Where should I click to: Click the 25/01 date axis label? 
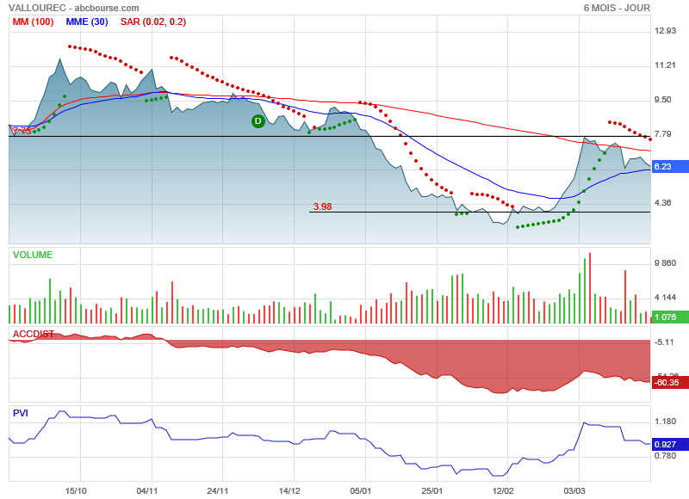click(432, 490)
